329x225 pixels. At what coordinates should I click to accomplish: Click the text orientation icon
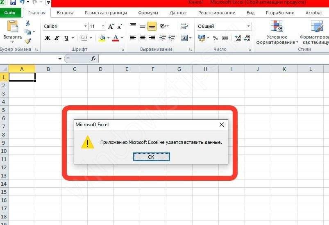point(163,26)
